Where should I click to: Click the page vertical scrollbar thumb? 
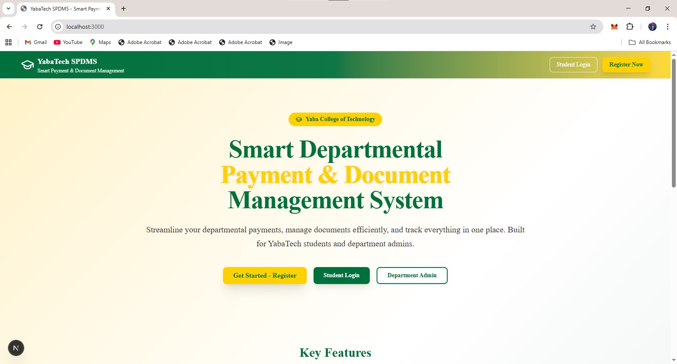674,123
